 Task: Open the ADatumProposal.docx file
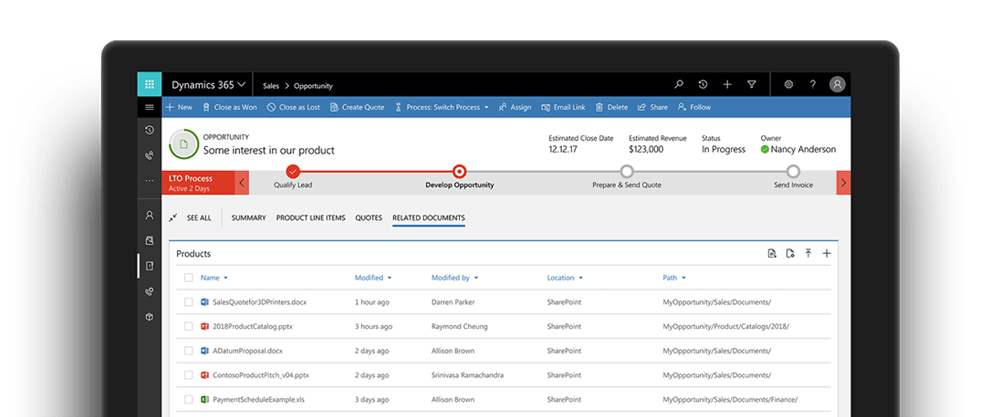click(240, 351)
